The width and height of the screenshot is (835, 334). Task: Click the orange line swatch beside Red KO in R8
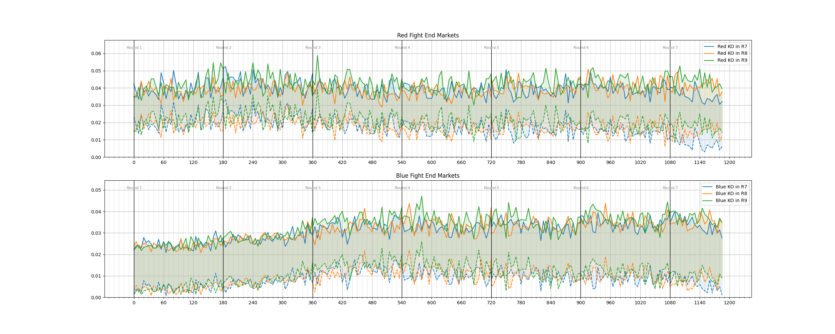(x=709, y=53)
